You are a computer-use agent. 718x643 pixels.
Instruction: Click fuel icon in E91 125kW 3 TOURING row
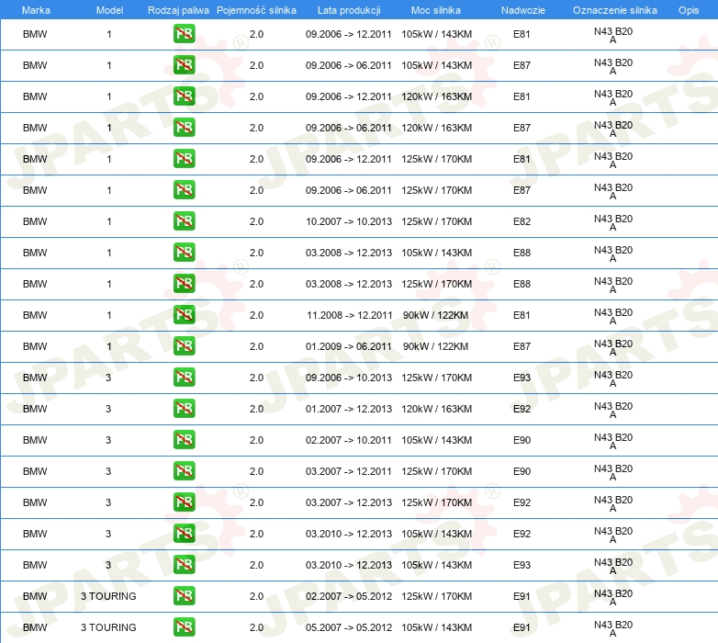[184, 596]
